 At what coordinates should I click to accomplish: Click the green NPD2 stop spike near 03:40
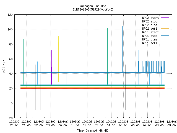108,57
